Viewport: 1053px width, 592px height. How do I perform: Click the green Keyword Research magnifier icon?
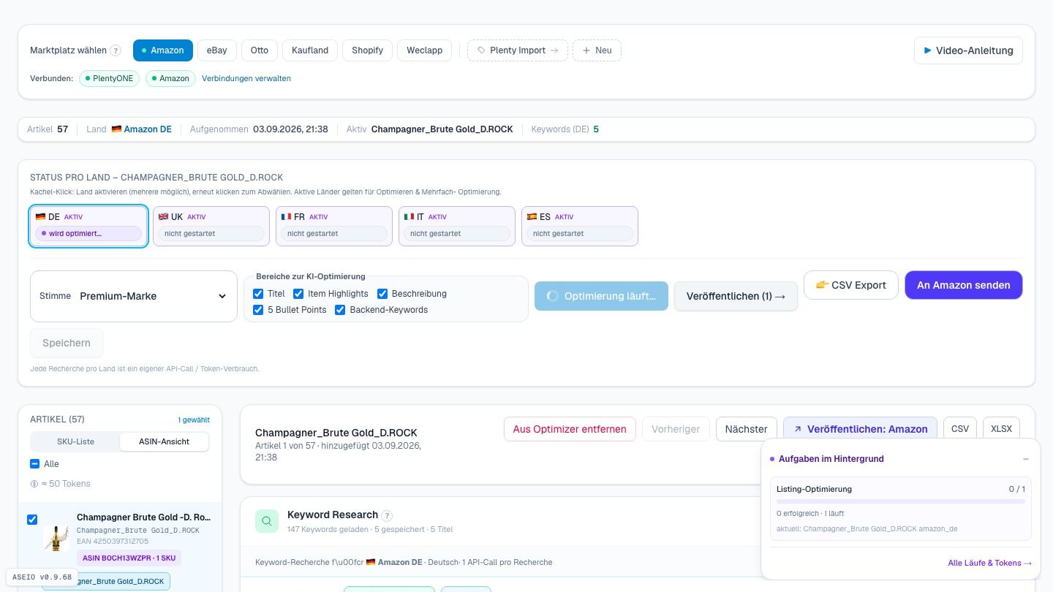coord(267,521)
